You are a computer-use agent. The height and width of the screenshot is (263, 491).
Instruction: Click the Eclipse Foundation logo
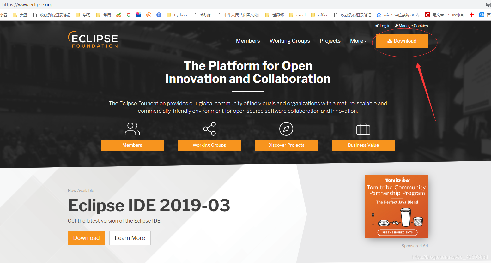(x=93, y=40)
